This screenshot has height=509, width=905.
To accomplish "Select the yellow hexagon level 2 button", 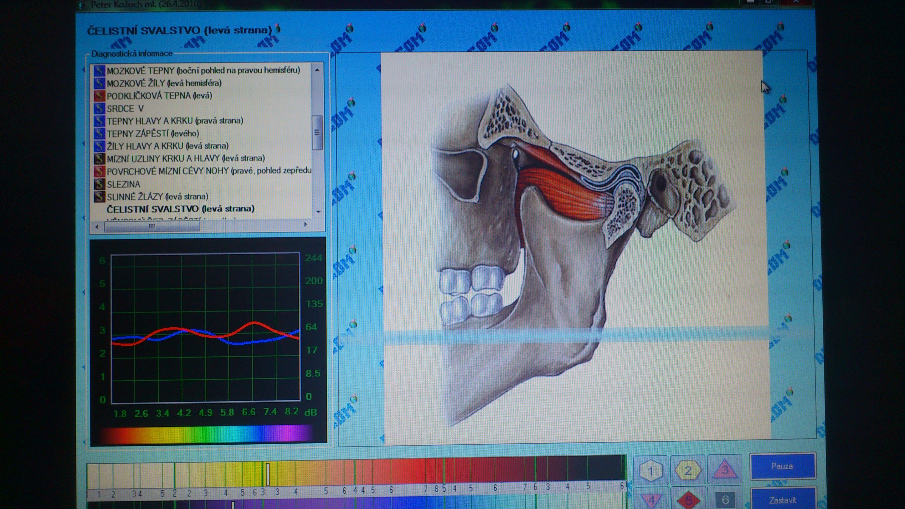I will coord(688,470).
